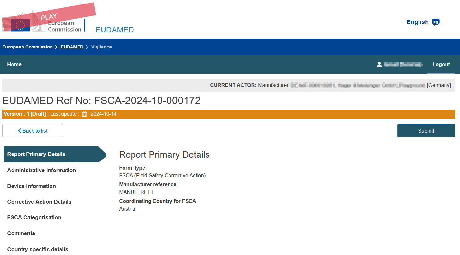Select the Report Primary Details section
The image size is (460, 255).
[36, 154]
